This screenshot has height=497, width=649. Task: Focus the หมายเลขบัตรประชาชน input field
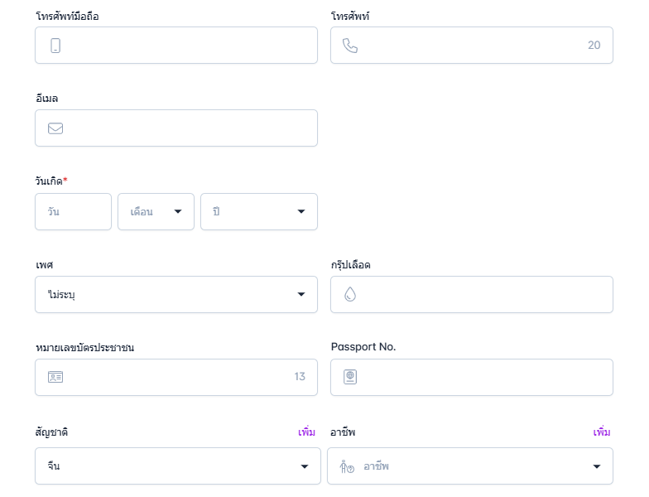point(174,377)
